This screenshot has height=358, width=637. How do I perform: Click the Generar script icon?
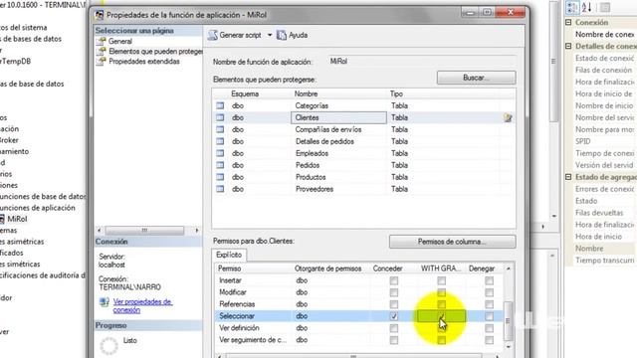212,36
